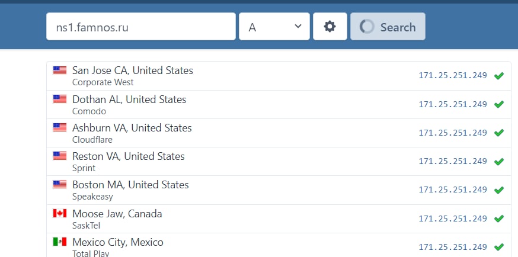Select the Mexico City, Mexico text
This screenshot has height=257, width=518.
(x=117, y=242)
